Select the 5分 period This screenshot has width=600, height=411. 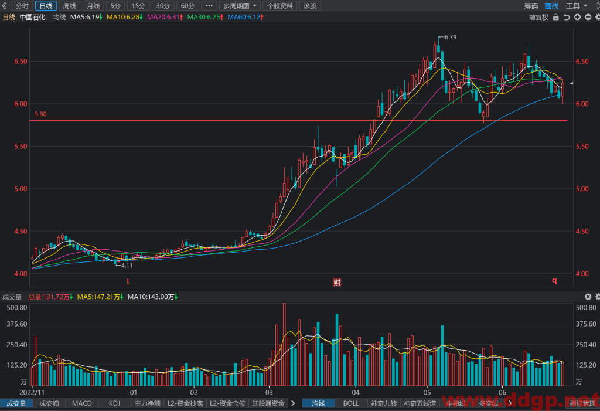(115, 6)
